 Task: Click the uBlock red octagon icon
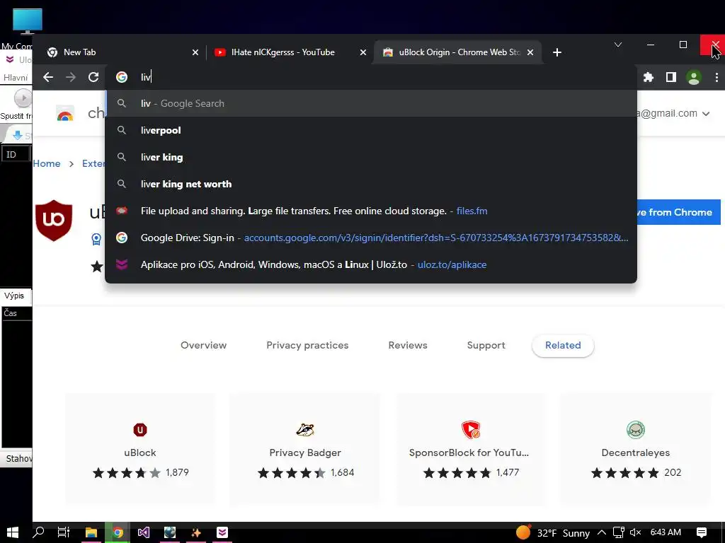(140, 430)
